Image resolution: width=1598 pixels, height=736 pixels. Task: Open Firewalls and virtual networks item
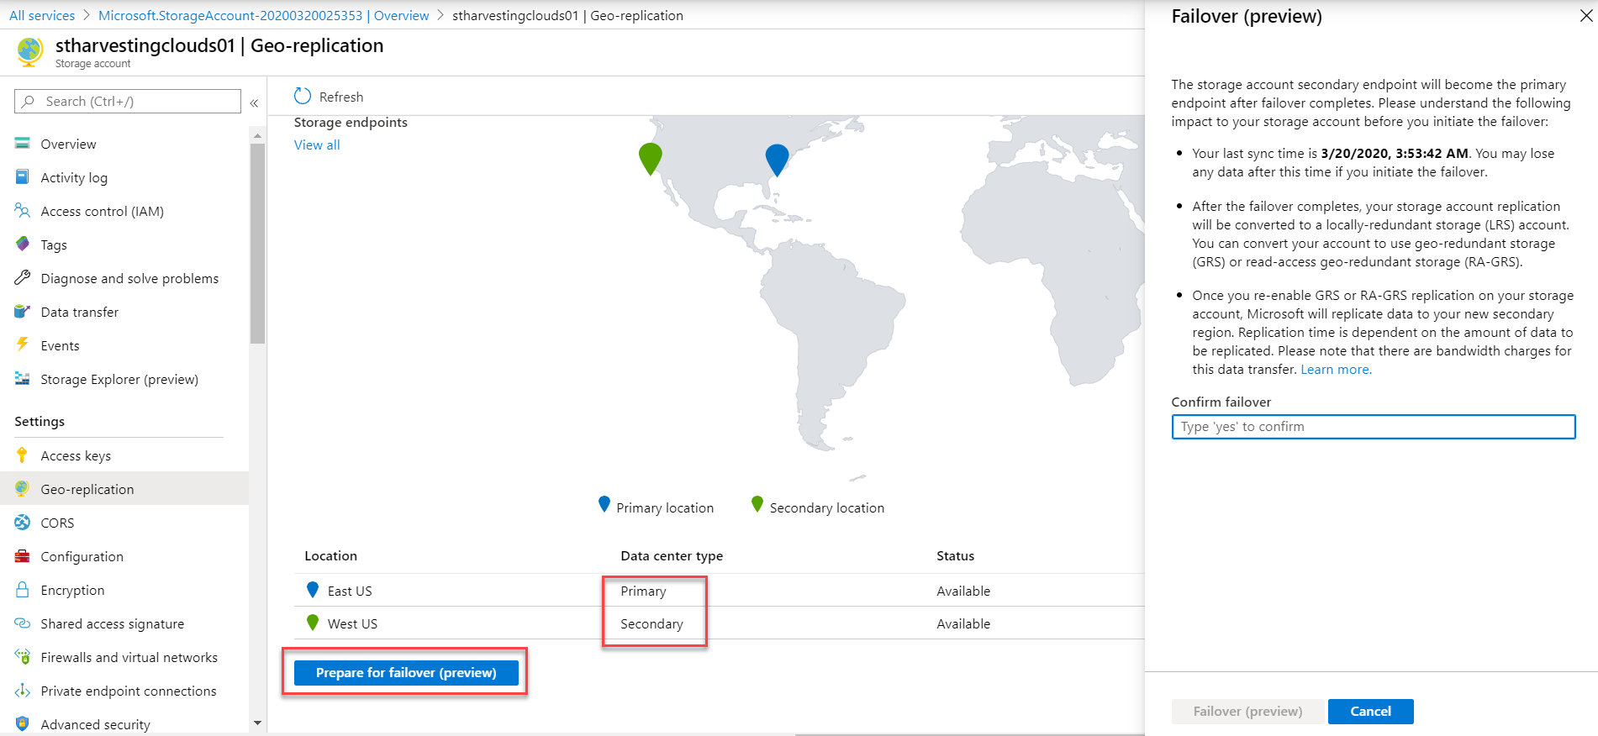coord(124,657)
